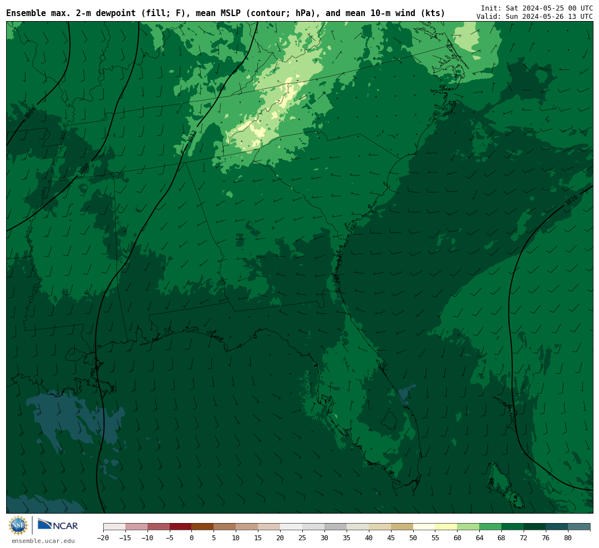Click the 1016 isobar contour label
The height and width of the screenshot is (548, 599).
point(571,200)
